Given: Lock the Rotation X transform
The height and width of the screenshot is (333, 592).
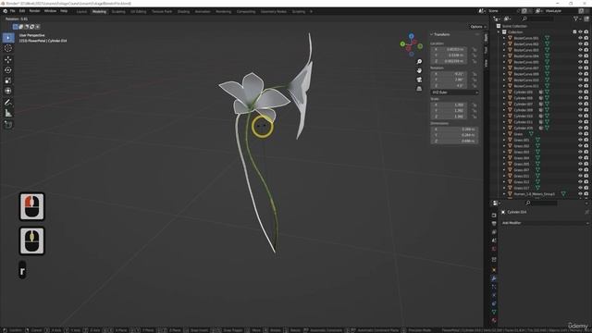Looking at the screenshot, I should 475,74.
